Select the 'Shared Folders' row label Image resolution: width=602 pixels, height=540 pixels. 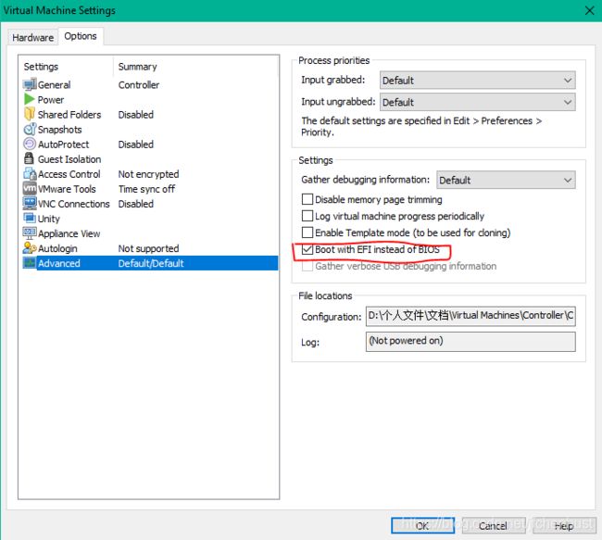69,115
